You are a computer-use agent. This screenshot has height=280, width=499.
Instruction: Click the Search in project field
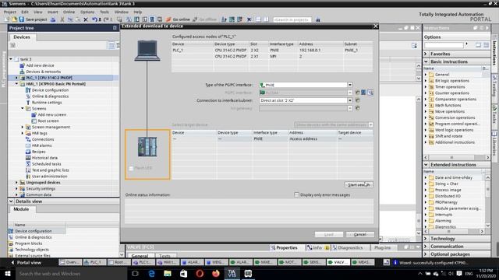[x=292, y=19]
